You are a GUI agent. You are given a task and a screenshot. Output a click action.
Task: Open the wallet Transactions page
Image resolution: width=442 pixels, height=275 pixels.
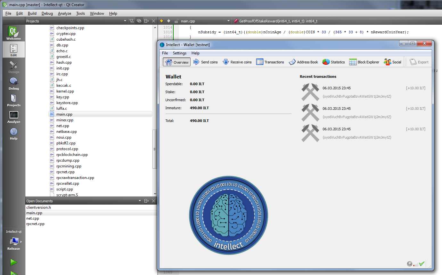coord(270,62)
